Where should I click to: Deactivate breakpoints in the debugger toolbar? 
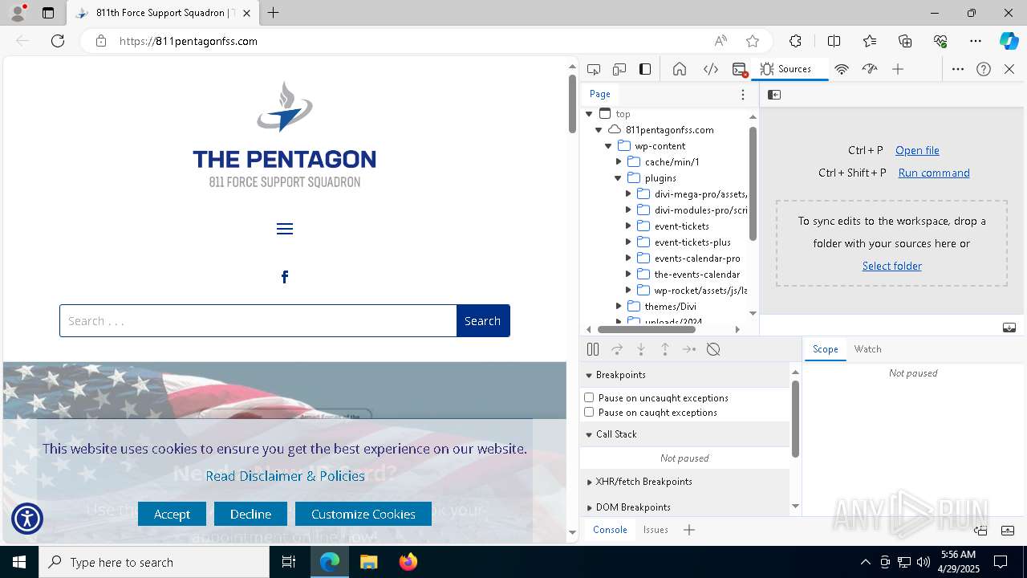pos(713,349)
